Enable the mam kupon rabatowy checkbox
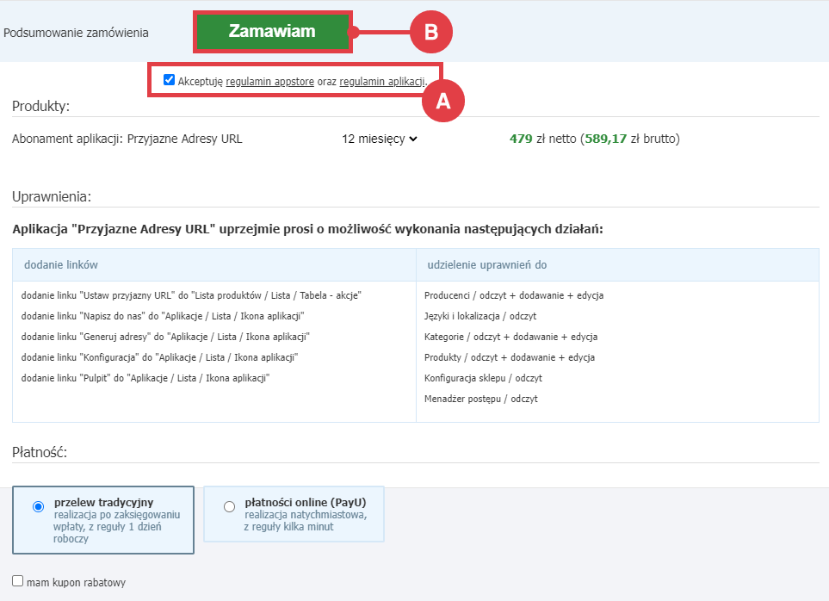 tap(18, 581)
